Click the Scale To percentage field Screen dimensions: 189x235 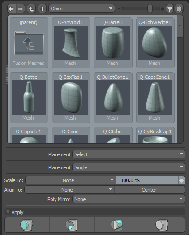click(x=147, y=180)
